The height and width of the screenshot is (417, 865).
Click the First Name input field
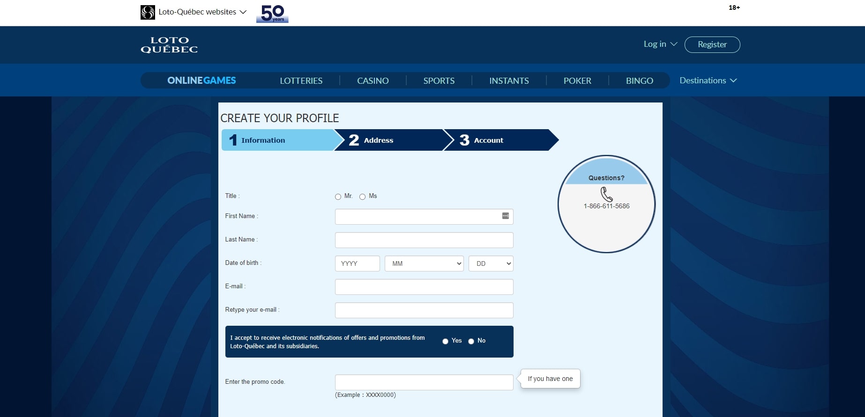424,217
